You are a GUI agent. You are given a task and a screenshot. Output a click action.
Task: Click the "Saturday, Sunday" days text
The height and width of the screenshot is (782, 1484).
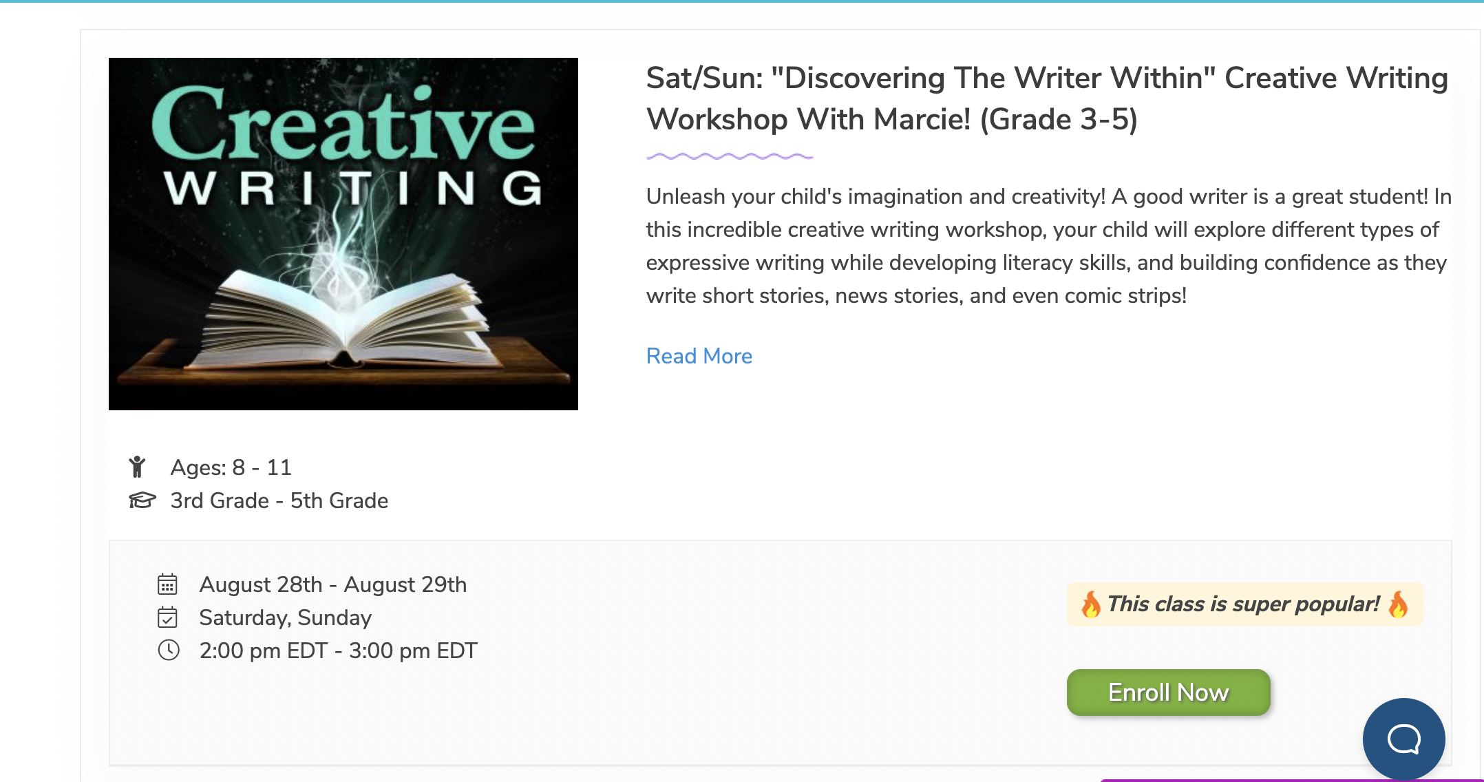pos(286,617)
